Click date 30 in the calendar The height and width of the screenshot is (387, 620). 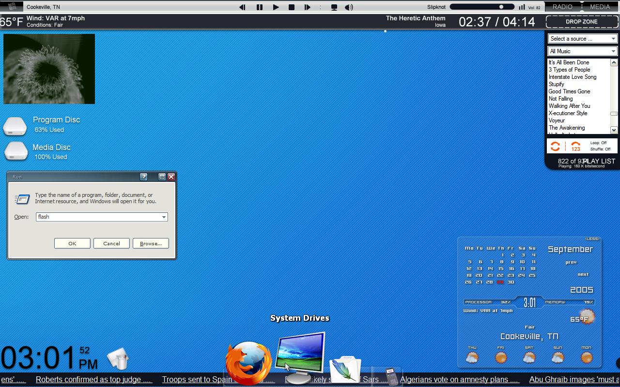[x=511, y=282]
